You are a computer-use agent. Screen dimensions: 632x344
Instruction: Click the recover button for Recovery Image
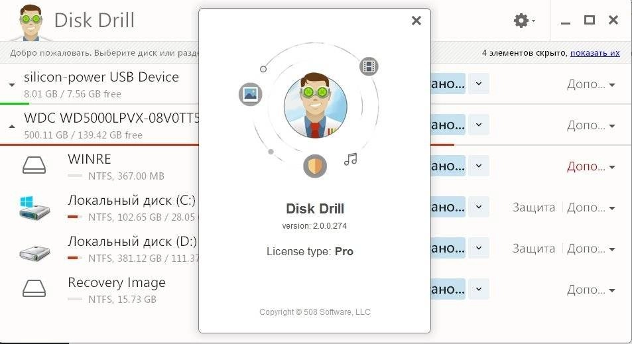click(x=448, y=289)
